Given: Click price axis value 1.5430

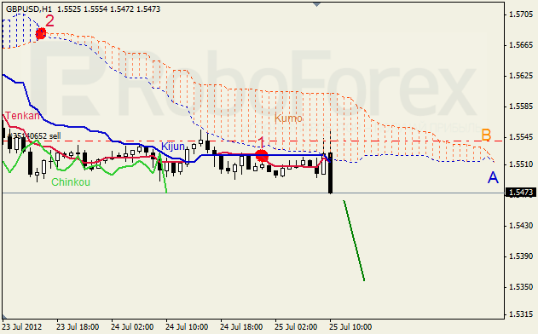Looking at the screenshot, I should coord(521,226).
